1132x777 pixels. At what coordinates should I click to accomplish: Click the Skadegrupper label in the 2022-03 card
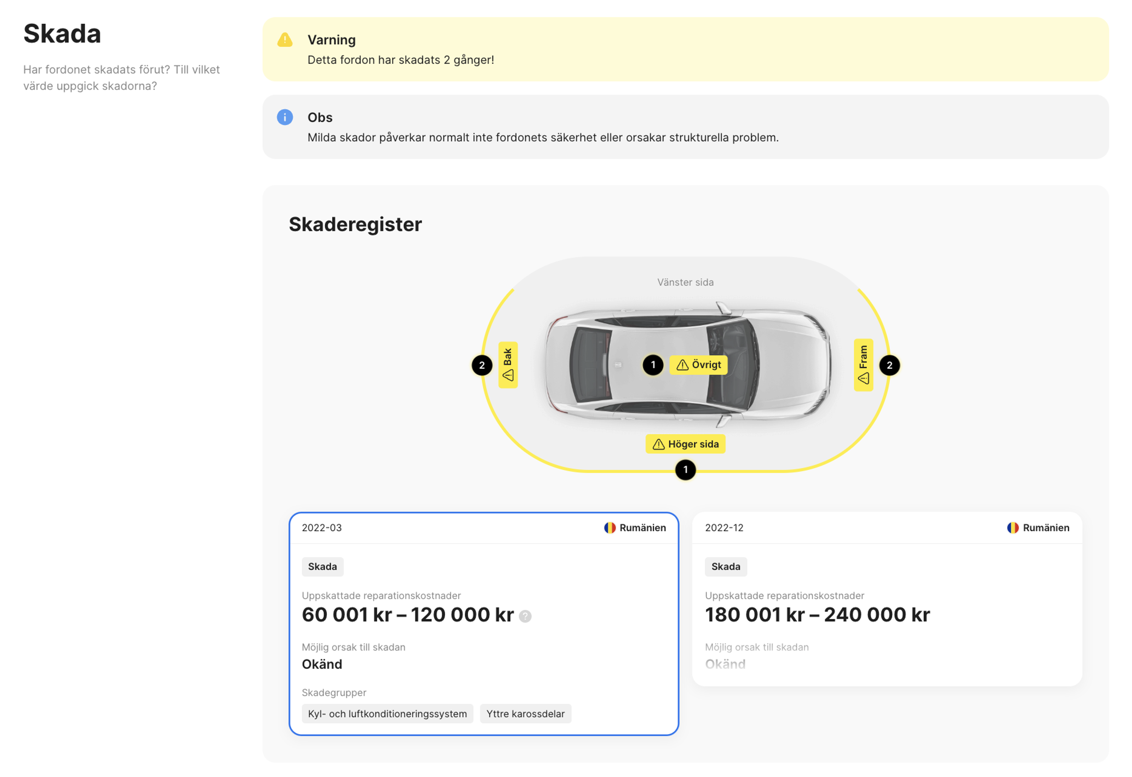[334, 693]
